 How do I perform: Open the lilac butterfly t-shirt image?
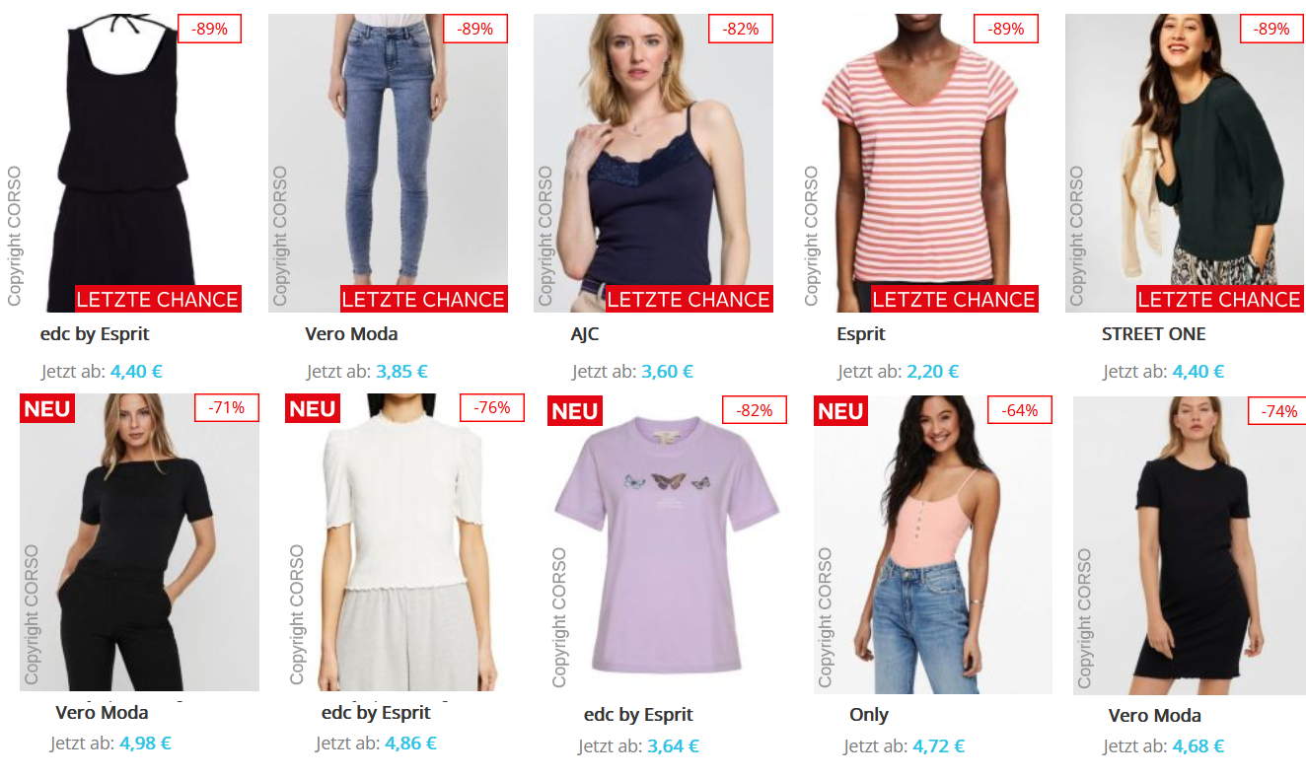pos(667,544)
